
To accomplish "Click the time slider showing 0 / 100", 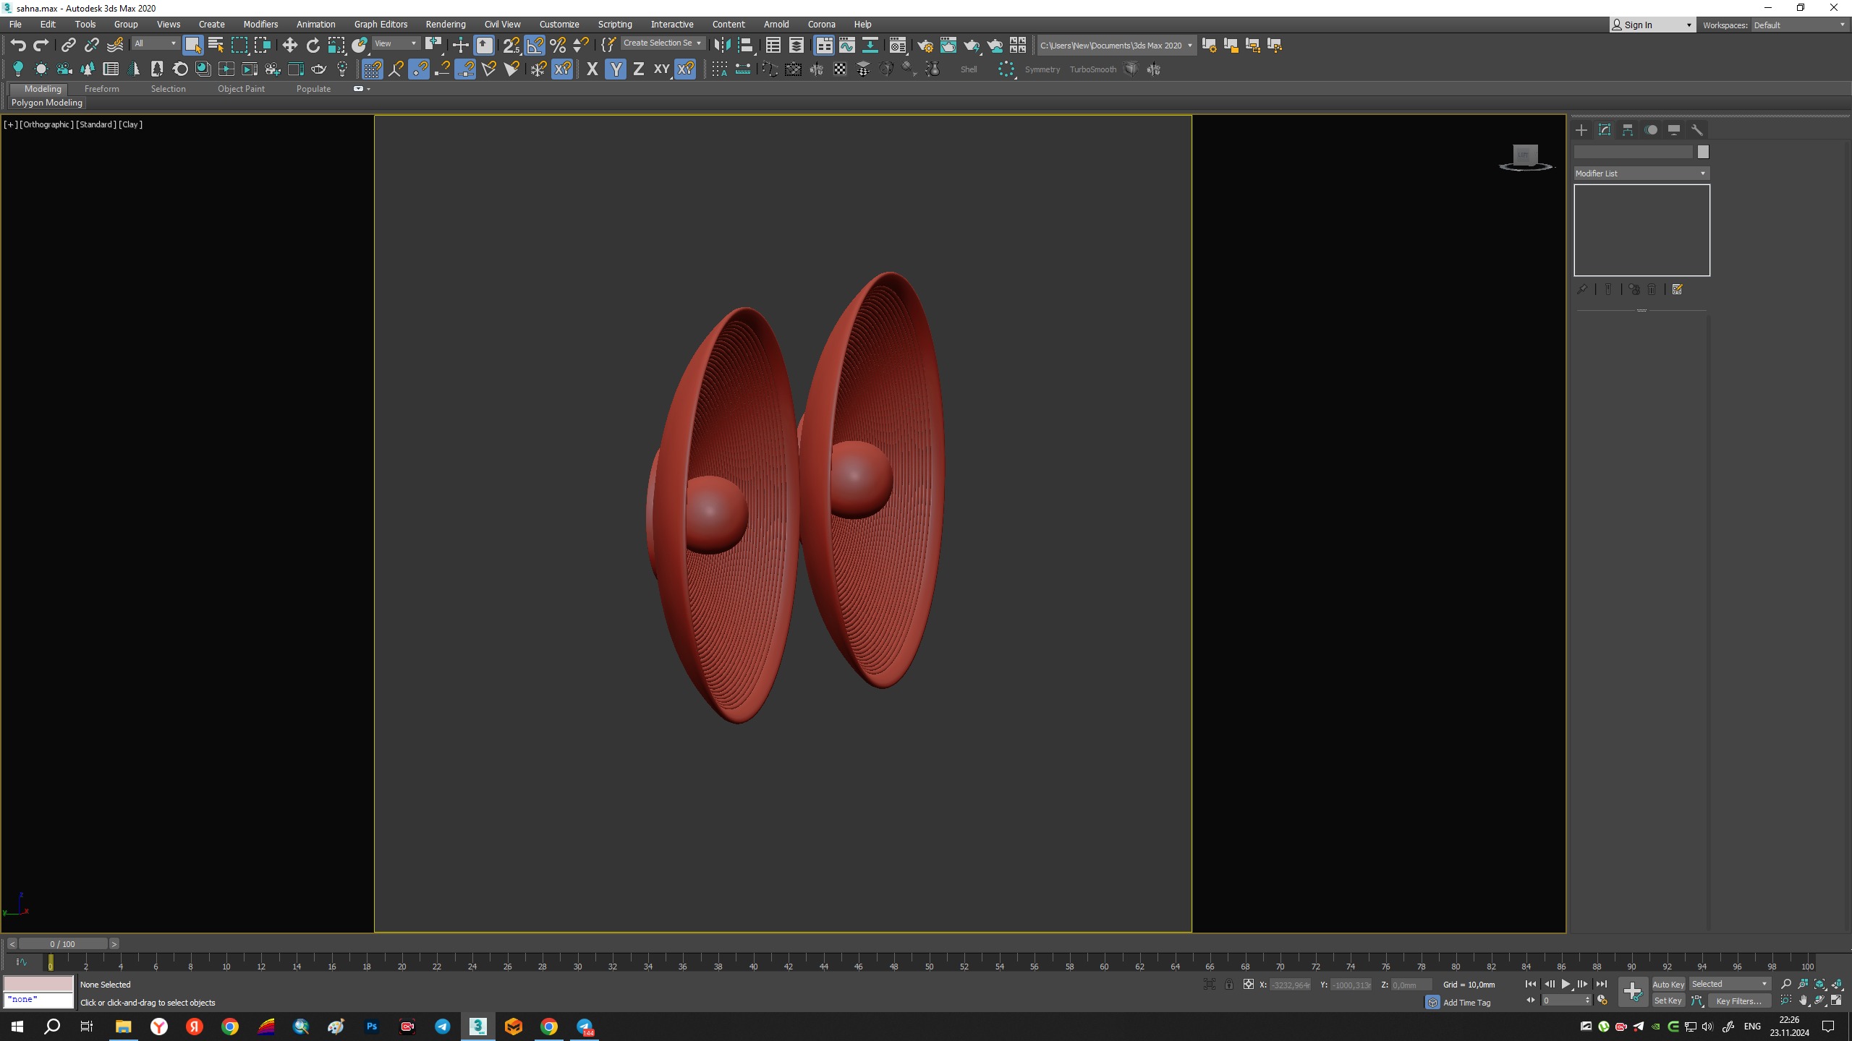I will [63, 943].
